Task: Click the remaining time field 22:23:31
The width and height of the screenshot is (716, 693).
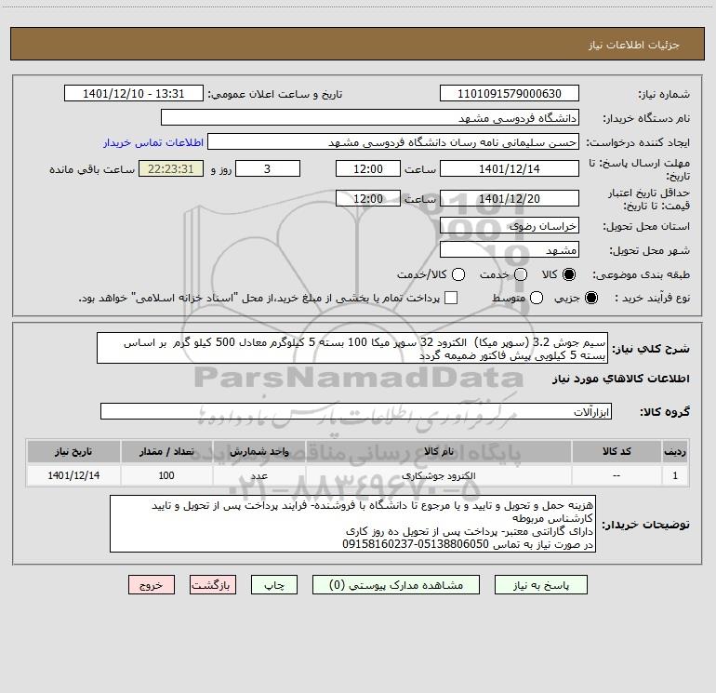Action: [171, 168]
